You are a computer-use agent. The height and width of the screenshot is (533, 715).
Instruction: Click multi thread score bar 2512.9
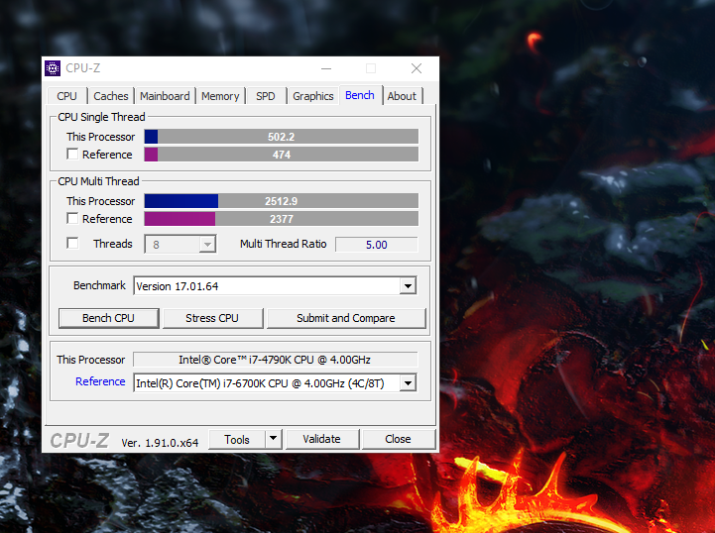click(x=282, y=201)
